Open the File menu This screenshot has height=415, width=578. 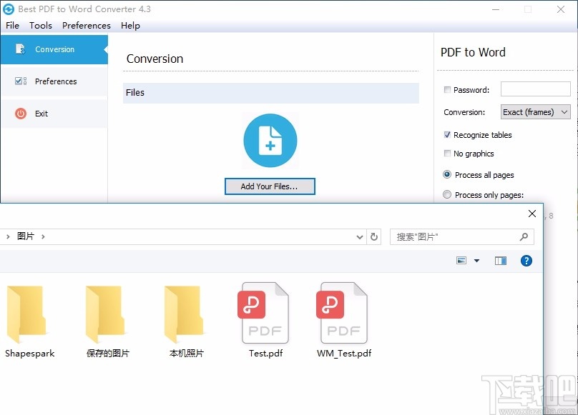click(x=12, y=25)
